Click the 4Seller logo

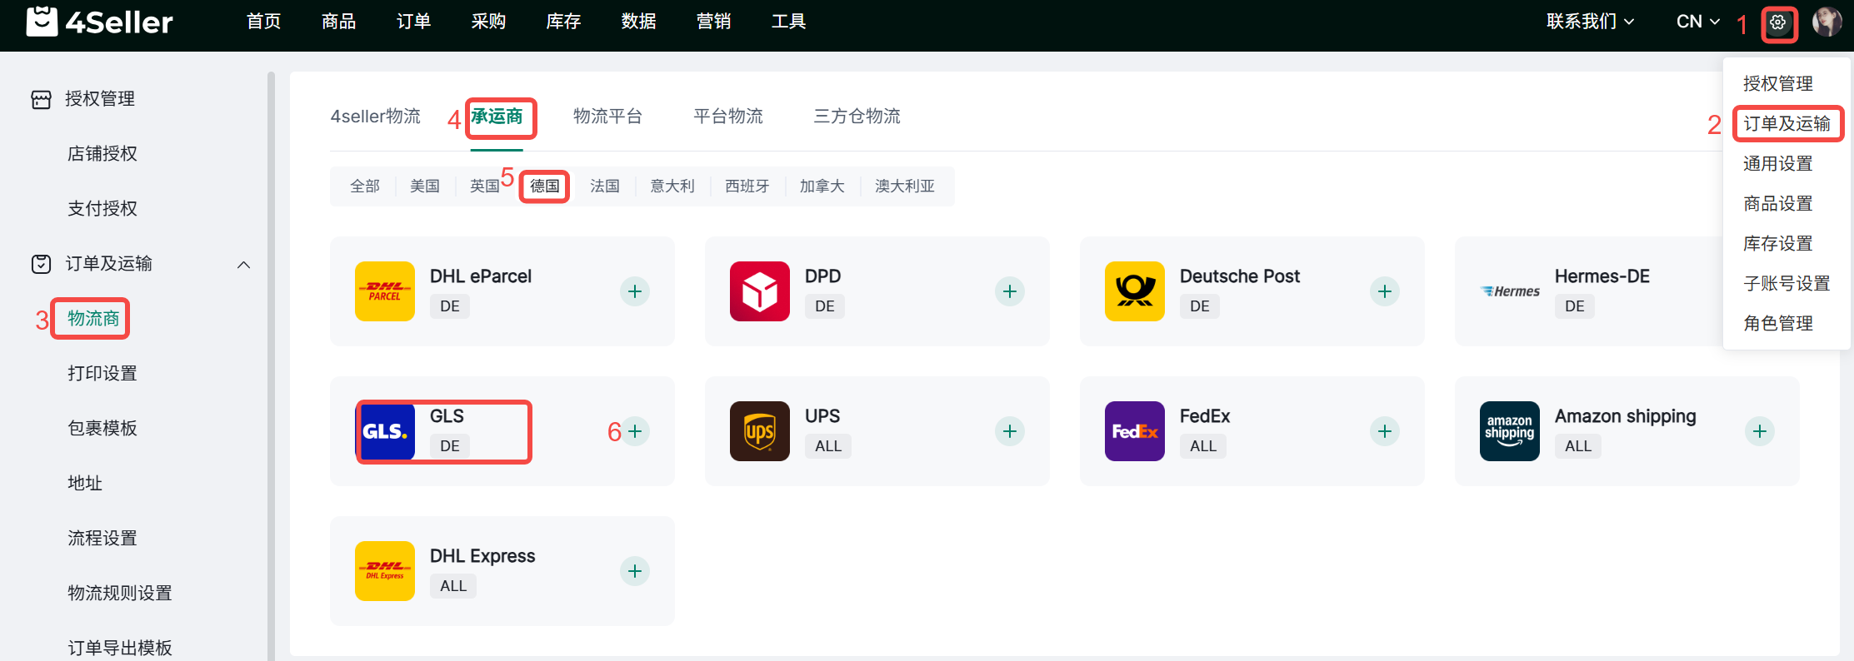[x=100, y=22]
